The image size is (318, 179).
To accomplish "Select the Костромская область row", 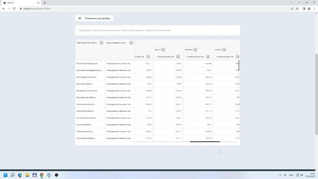I will 157,118.
